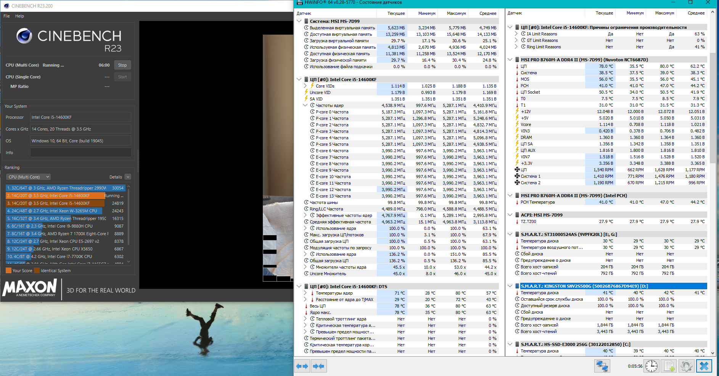Viewport: 719px width, 376px height.
Task: Collapse the Система: MSI MS-7D99 sensor group
Action: [x=299, y=21]
